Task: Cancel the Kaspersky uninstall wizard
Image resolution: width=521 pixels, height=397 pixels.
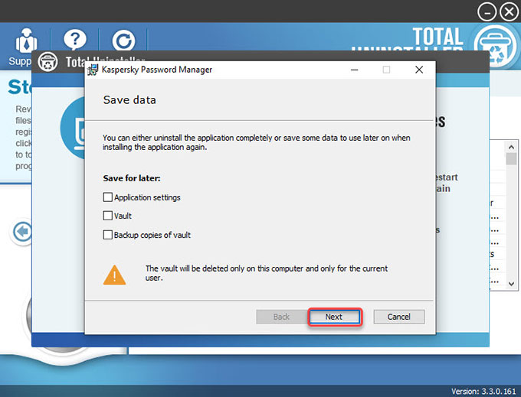Action: point(399,317)
